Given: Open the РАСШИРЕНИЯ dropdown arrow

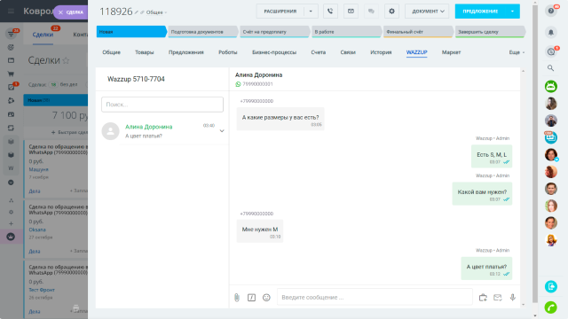Looking at the screenshot, I should point(311,12).
